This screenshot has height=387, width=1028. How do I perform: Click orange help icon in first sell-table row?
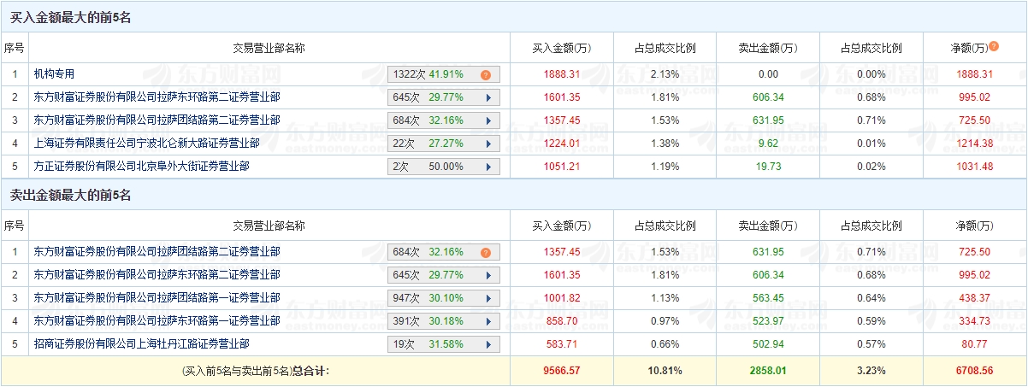coord(485,252)
